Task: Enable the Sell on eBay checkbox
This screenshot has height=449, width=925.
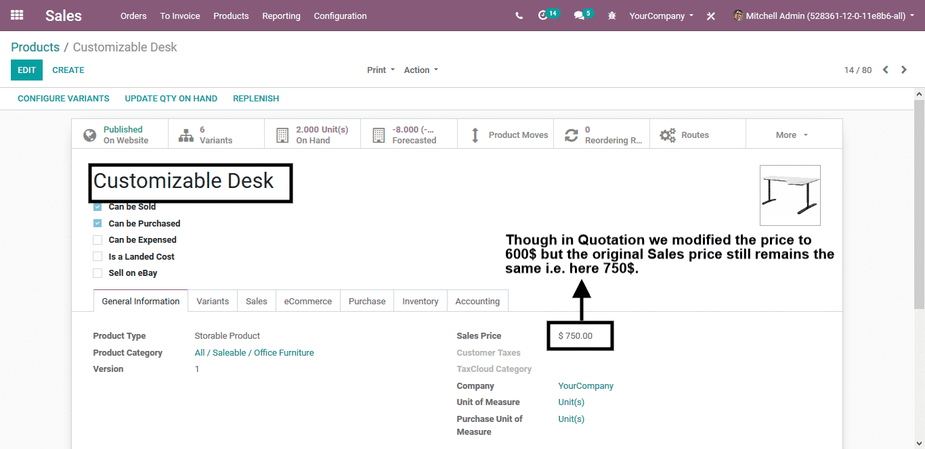Action: pos(98,273)
